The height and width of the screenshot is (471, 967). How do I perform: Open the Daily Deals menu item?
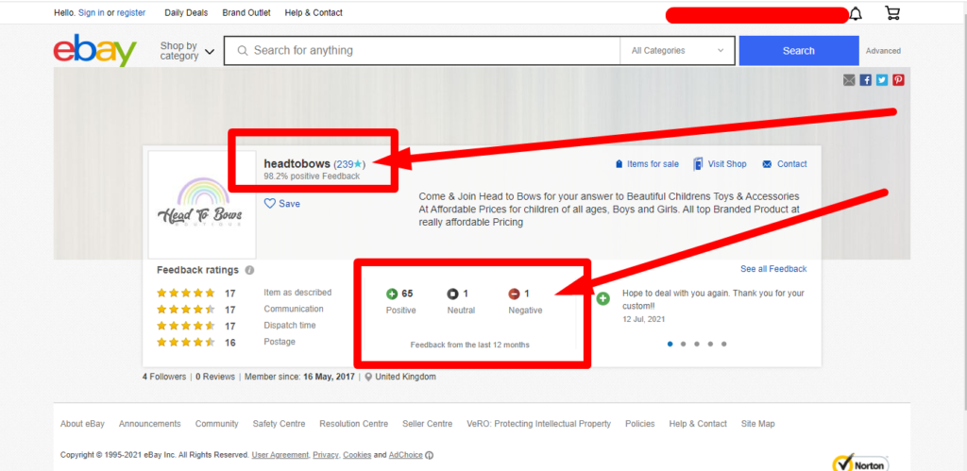pyautogui.click(x=187, y=13)
